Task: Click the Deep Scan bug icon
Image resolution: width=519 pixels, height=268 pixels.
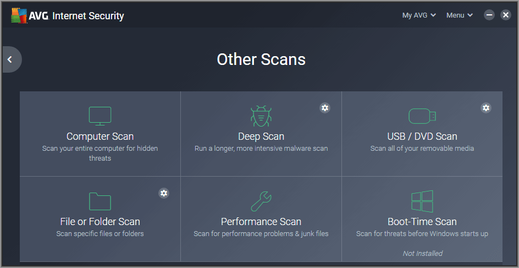Action: pyautogui.click(x=261, y=116)
